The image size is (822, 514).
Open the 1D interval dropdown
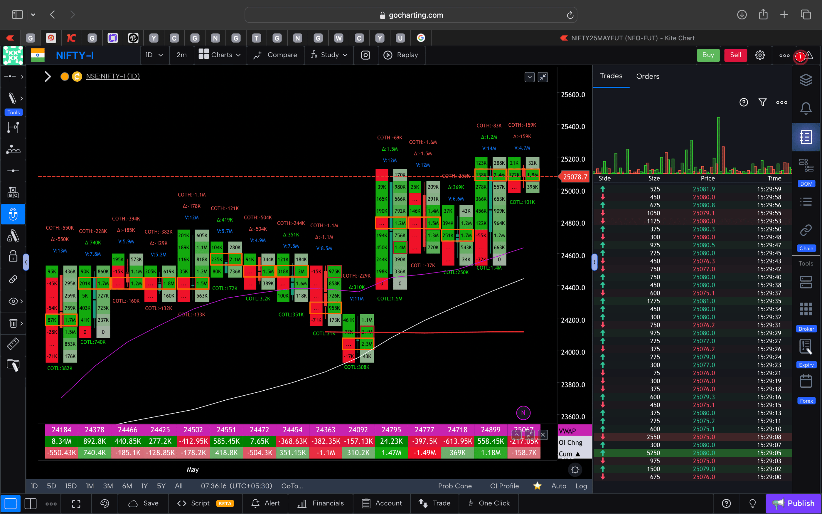[154, 55]
